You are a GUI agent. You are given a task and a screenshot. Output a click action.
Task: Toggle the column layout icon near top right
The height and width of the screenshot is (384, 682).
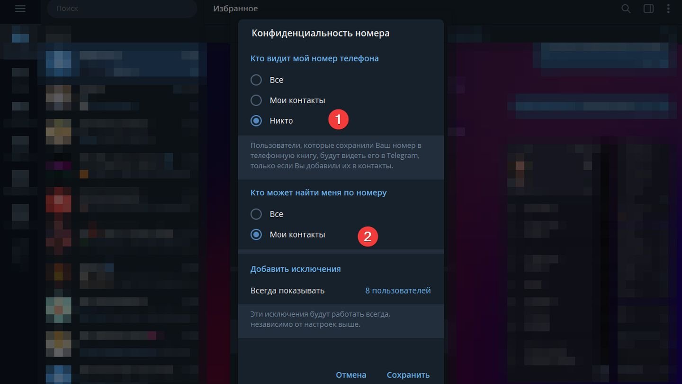(648, 9)
